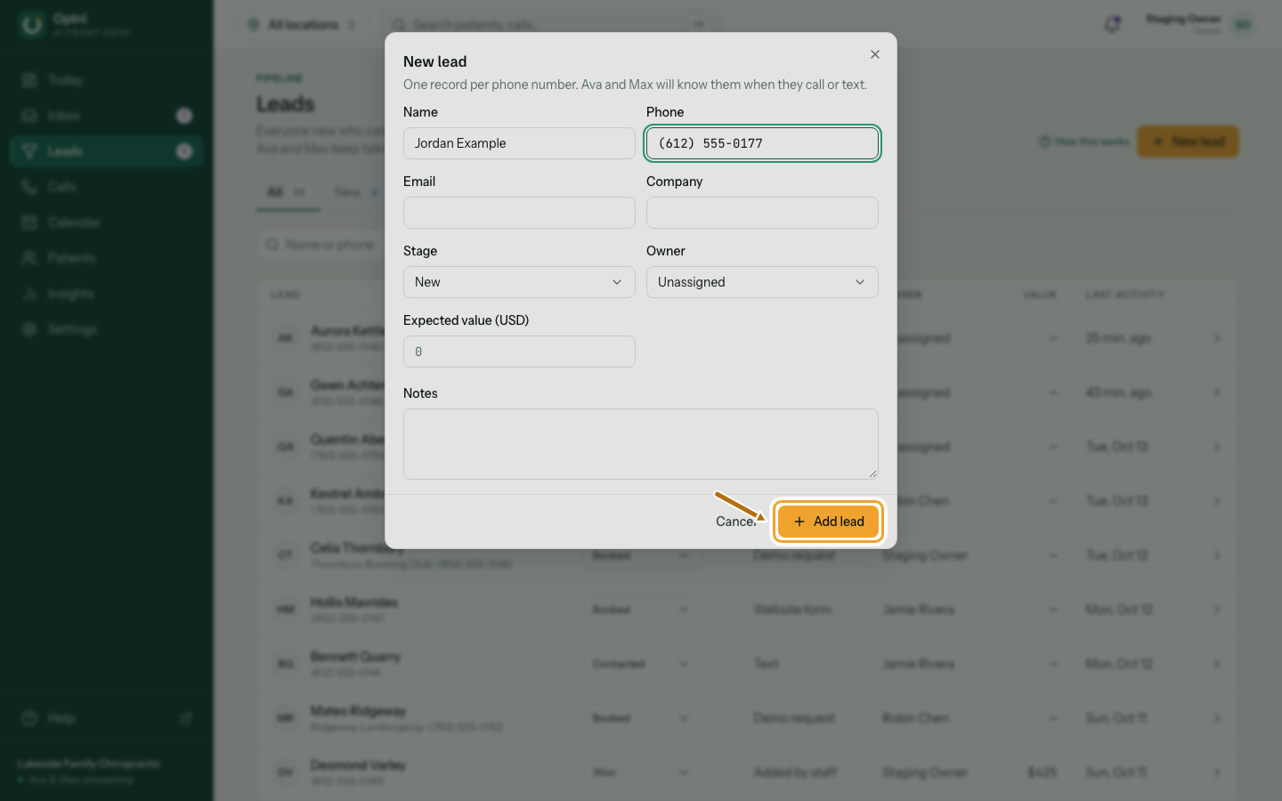1282x801 pixels.
Task: Click the app logo in the sidebar header
Action: [32, 25]
